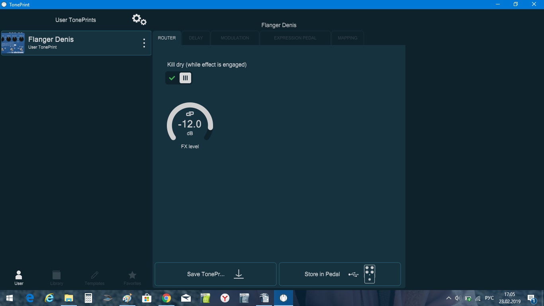This screenshot has height=306, width=544.
Task: Go to the MAPPING tab
Action: click(348, 38)
